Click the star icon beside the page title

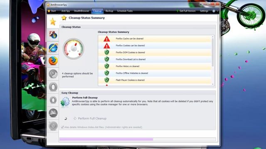(64, 18)
